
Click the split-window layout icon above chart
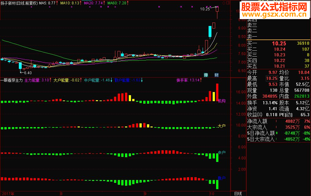[228, 3]
